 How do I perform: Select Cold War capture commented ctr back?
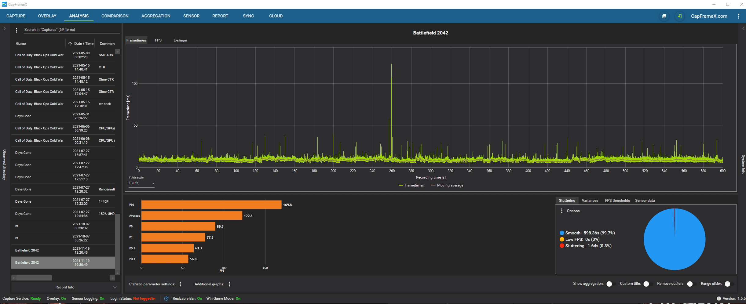[63, 104]
